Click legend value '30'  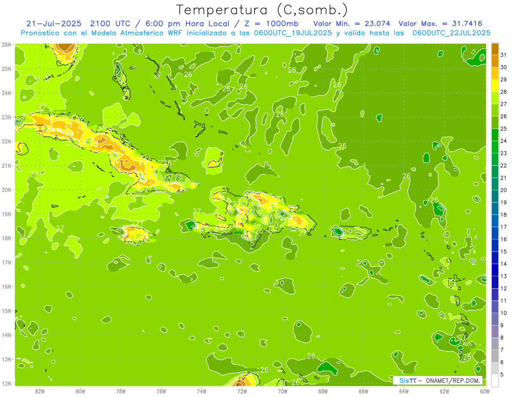point(503,67)
